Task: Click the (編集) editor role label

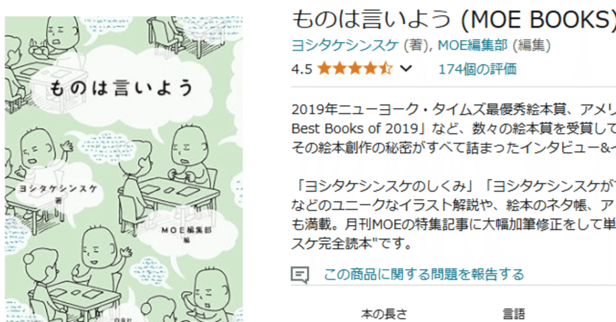Action: (x=531, y=45)
